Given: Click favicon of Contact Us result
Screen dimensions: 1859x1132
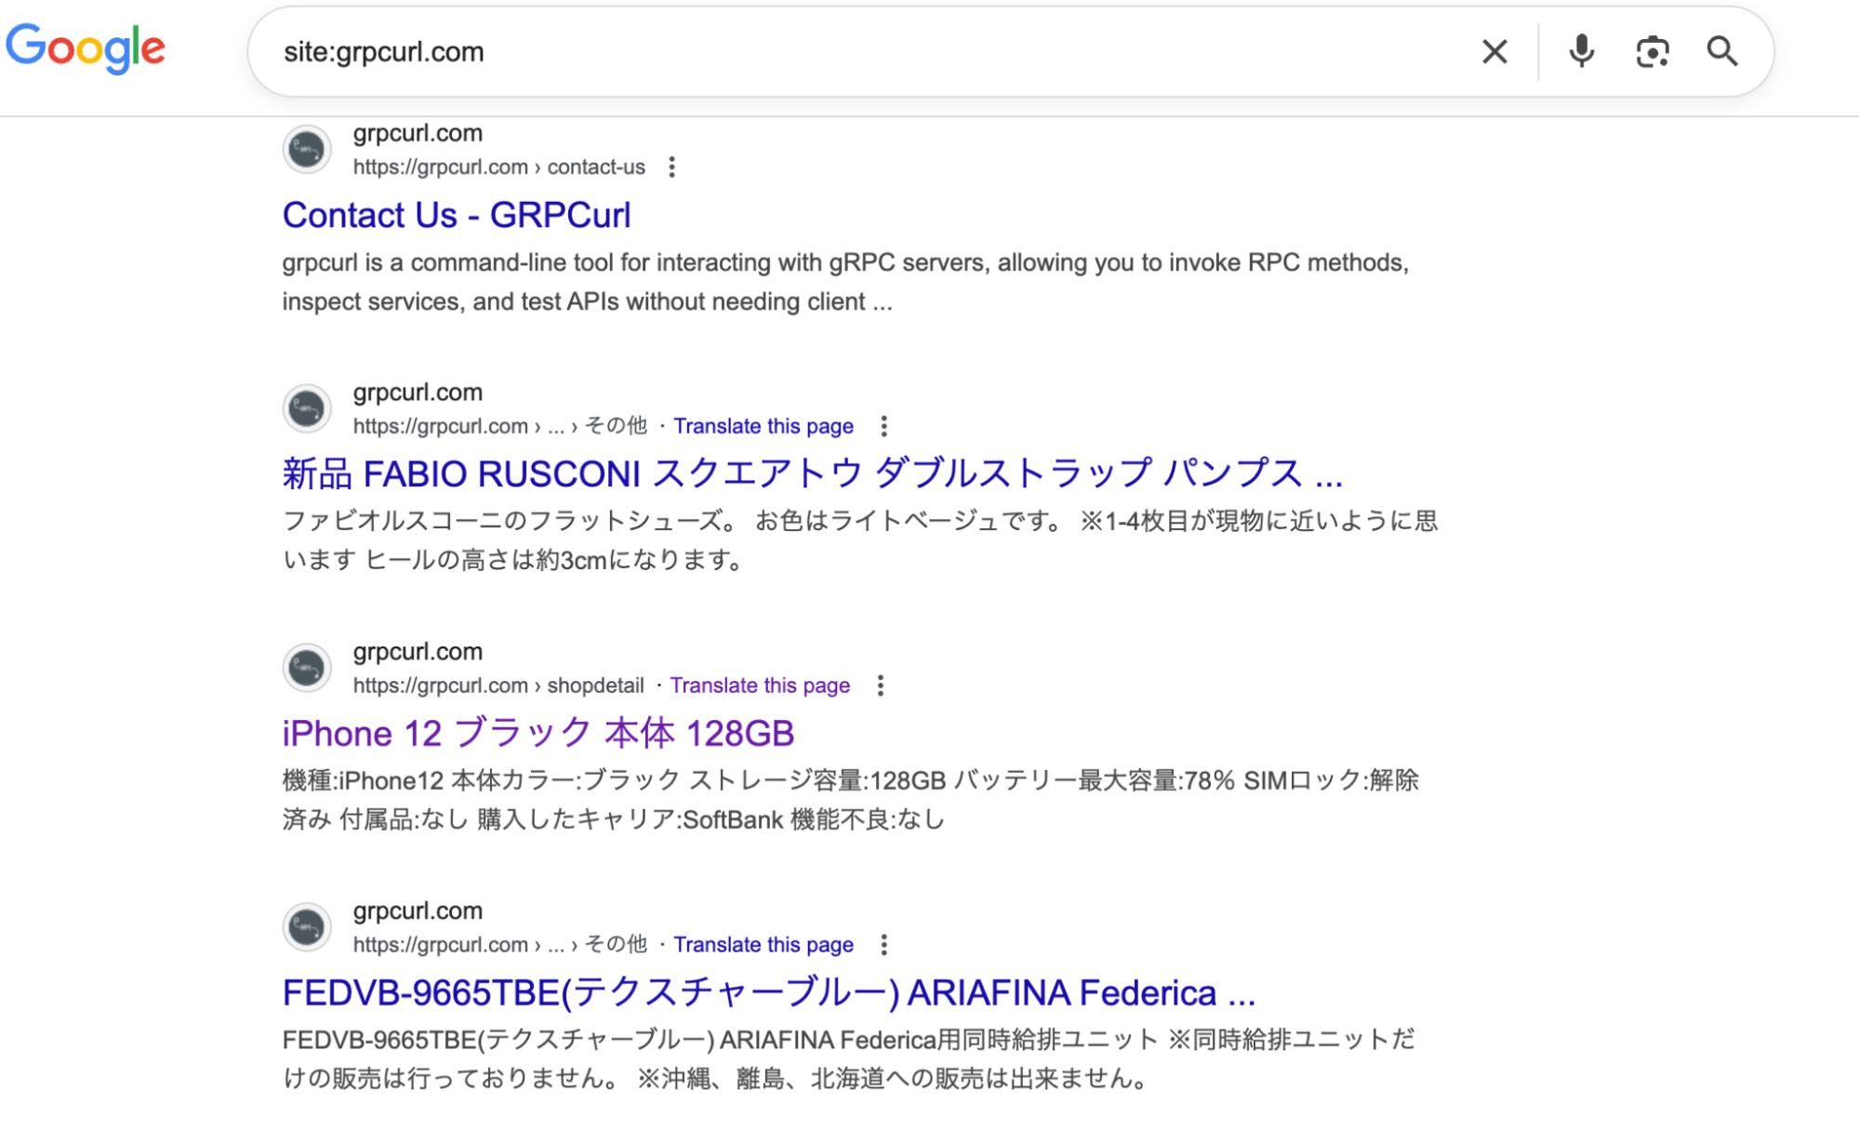Looking at the screenshot, I should [x=307, y=150].
